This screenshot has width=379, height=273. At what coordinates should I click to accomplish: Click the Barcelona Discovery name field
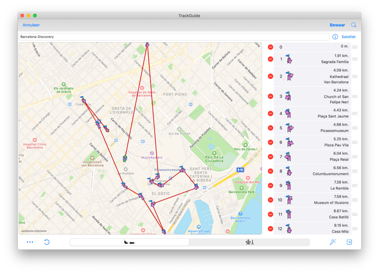click(x=174, y=37)
